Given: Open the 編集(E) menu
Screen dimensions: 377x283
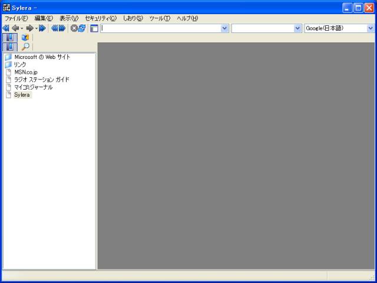Looking at the screenshot, I should tap(44, 18).
